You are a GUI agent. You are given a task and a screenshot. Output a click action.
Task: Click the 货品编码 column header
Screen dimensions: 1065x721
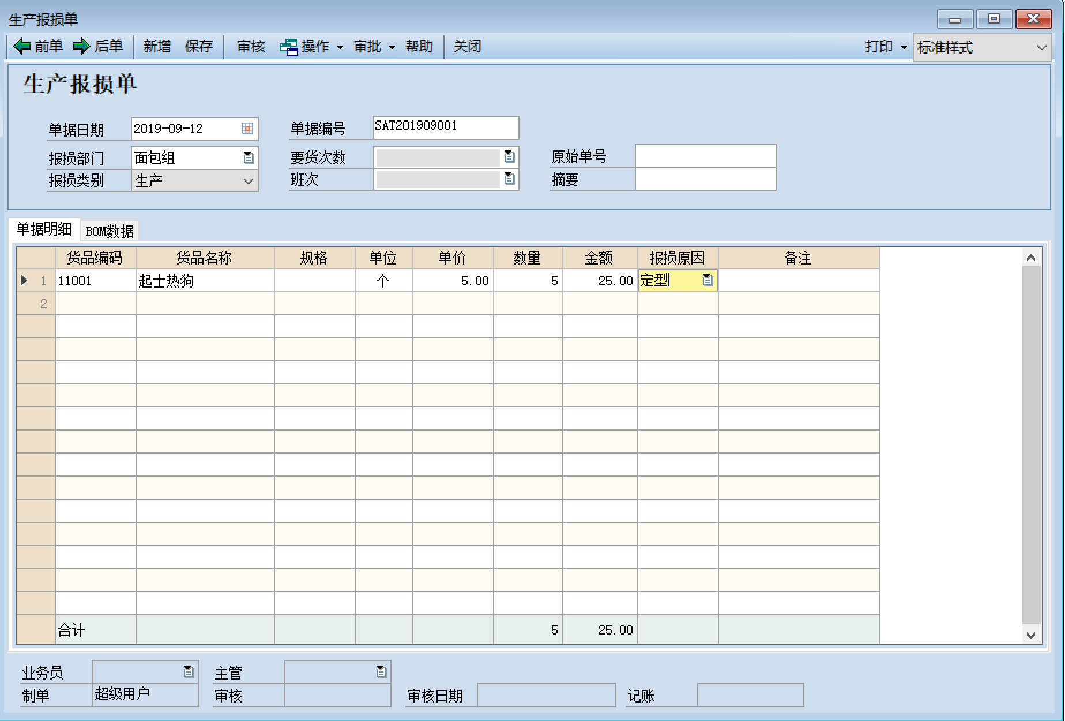click(95, 258)
